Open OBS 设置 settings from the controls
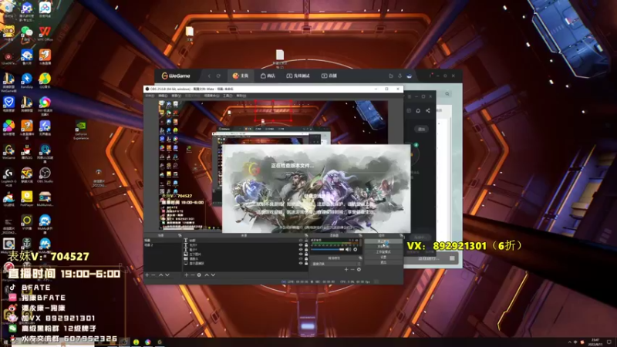 point(383,257)
